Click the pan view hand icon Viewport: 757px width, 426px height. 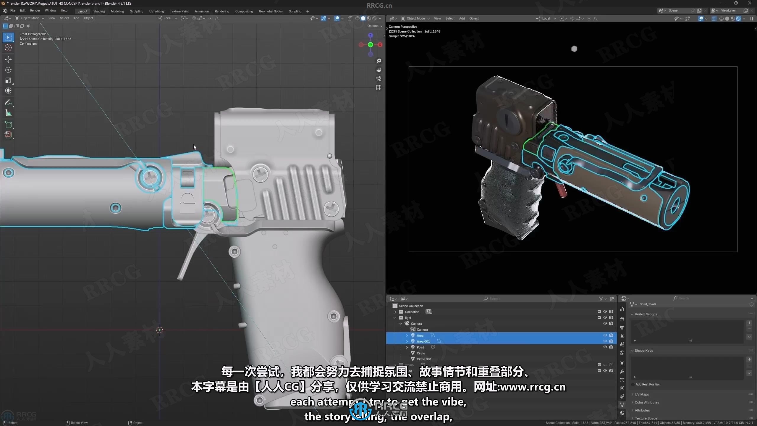[x=378, y=70]
